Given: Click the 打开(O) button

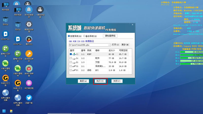Looking at the screenshot, I should pyautogui.click(x=116, y=45).
